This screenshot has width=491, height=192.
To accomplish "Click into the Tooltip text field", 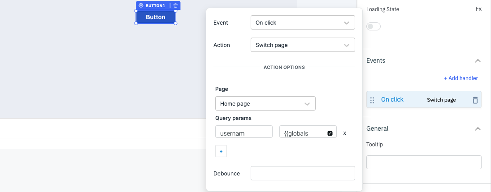I will (x=424, y=162).
